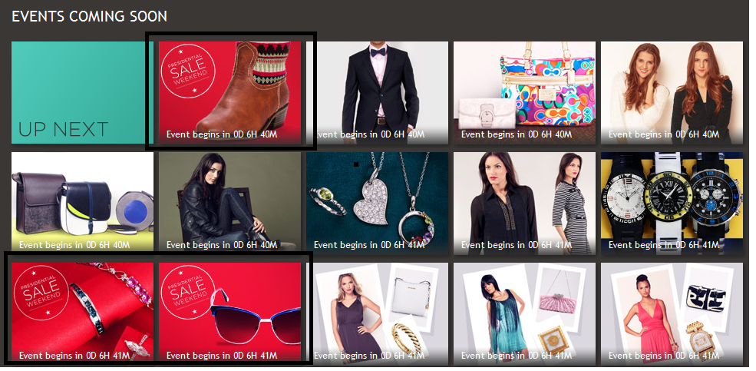Open the black blouse and striped dress event
The height and width of the screenshot is (371, 756).
click(x=524, y=203)
